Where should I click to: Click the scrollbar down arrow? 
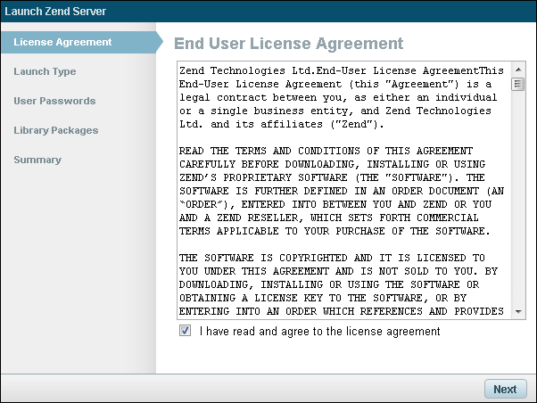click(518, 311)
